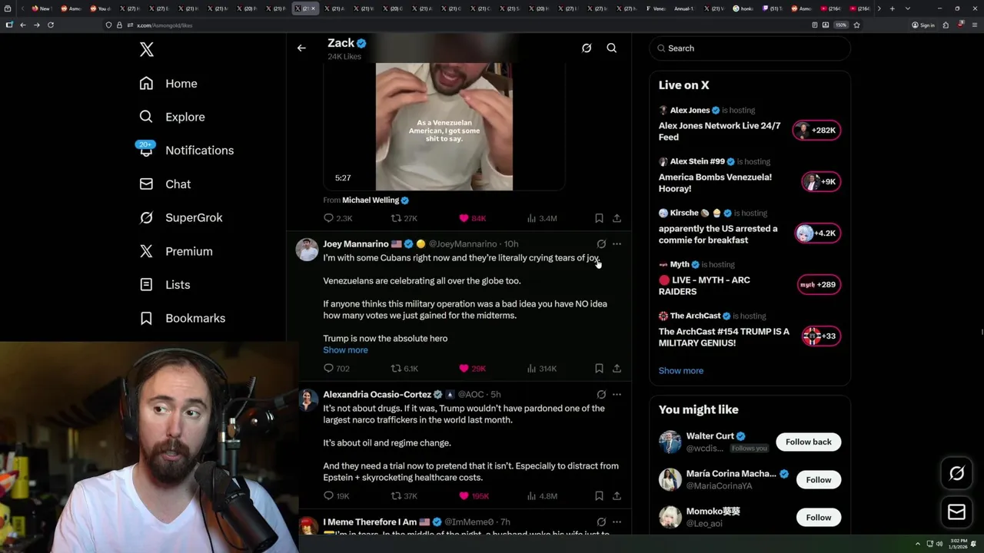
Task: Click the Search input field
Action: click(x=750, y=48)
